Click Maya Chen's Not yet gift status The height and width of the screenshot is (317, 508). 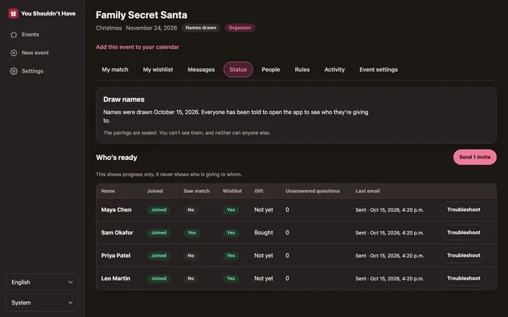click(x=263, y=210)
